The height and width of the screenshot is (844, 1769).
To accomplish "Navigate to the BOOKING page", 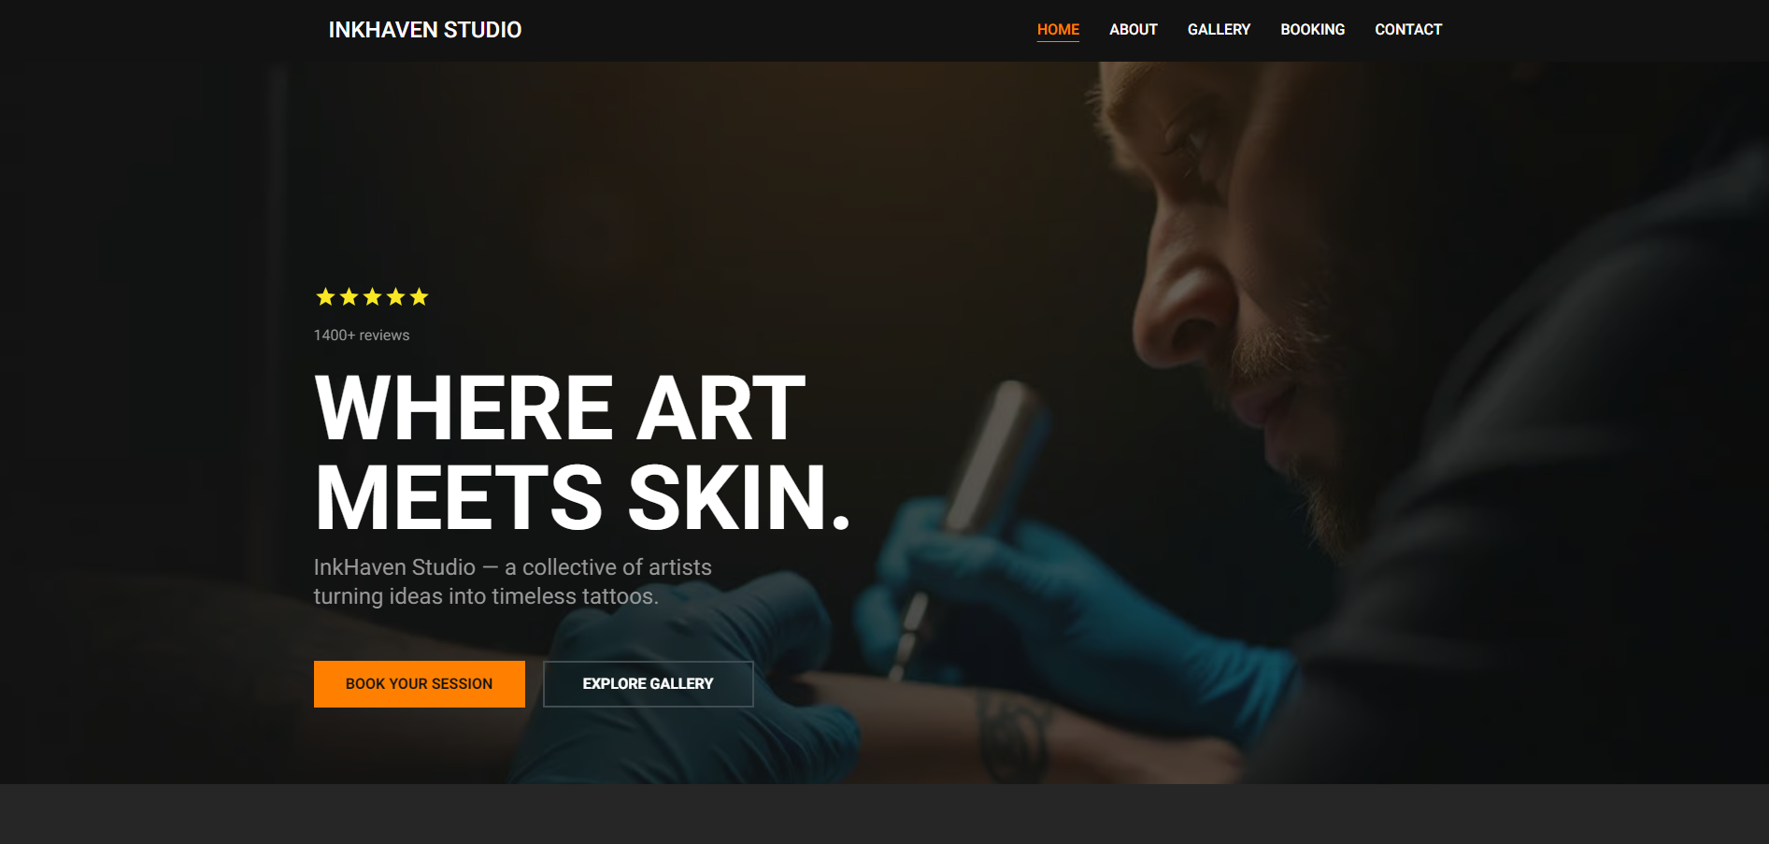I will 1312,30.
